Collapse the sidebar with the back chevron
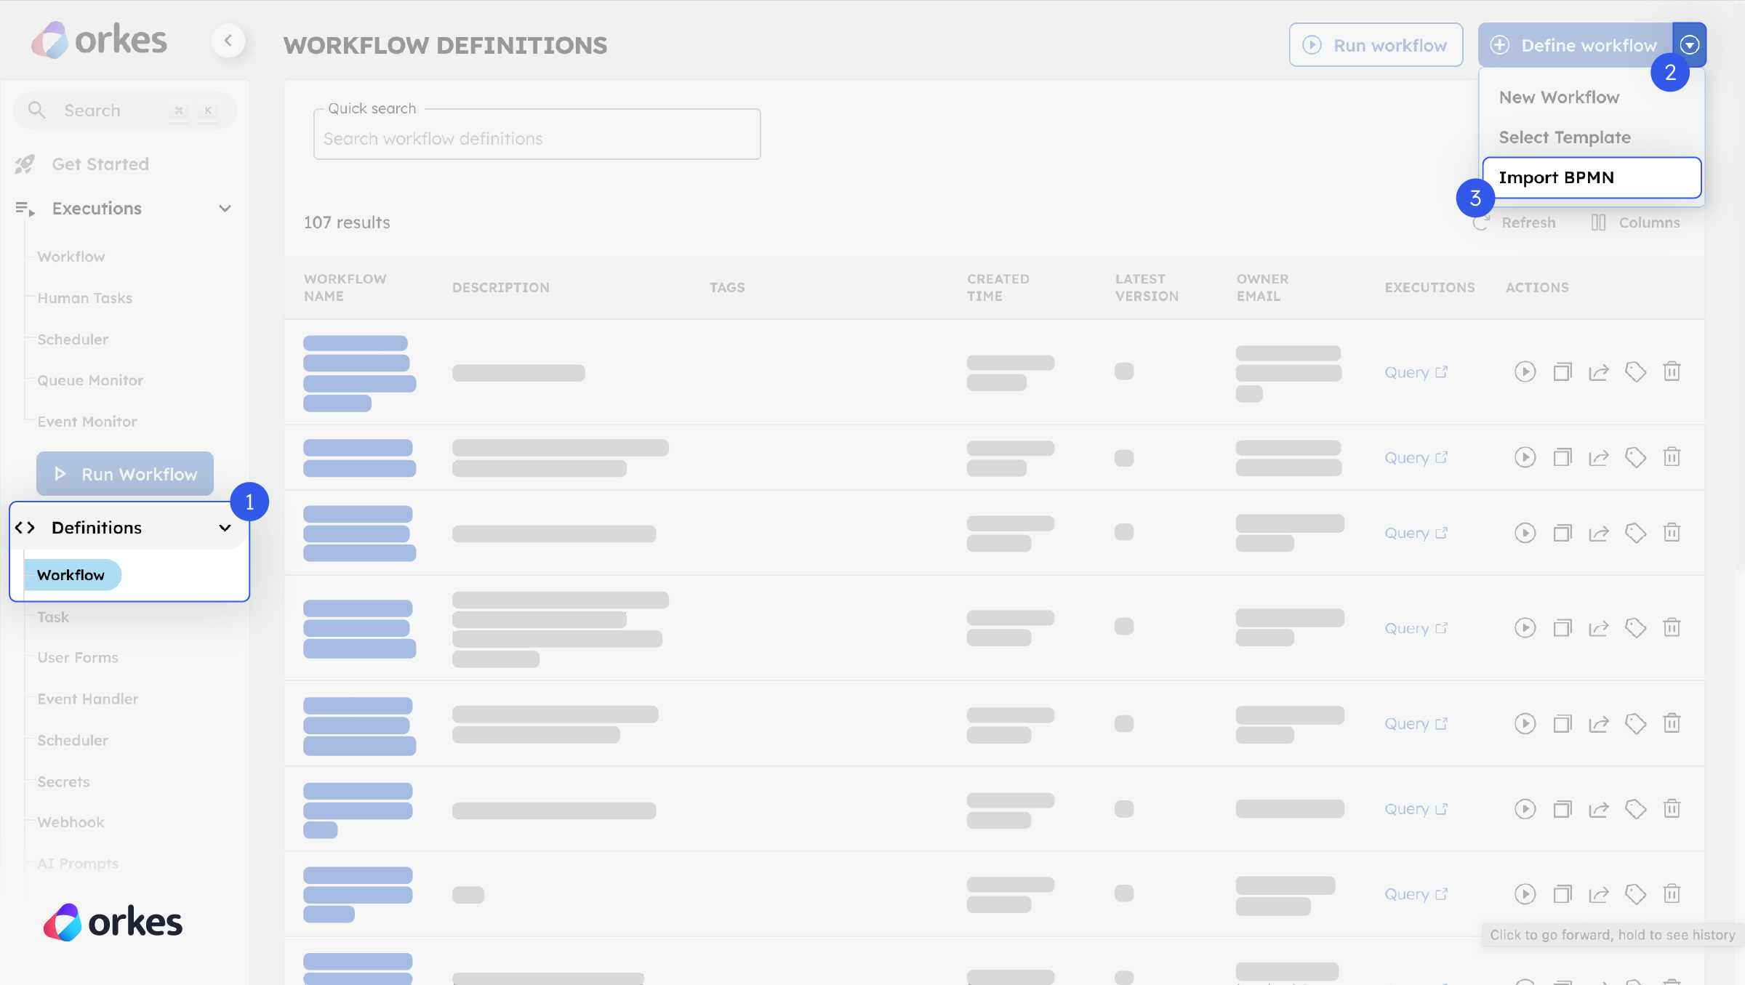1745x985 pixels. 229,41
